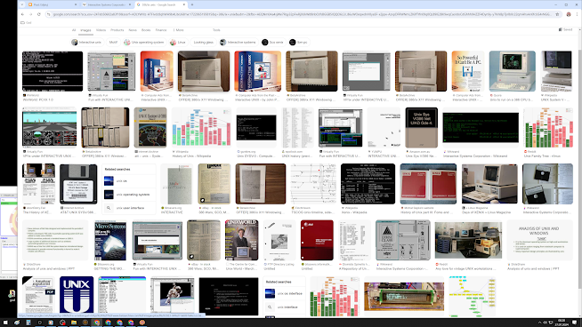Viewport: 582px width, 327px height.
Task: Open the History of Unix - Wikipedia link
Action: coord(191,156)
